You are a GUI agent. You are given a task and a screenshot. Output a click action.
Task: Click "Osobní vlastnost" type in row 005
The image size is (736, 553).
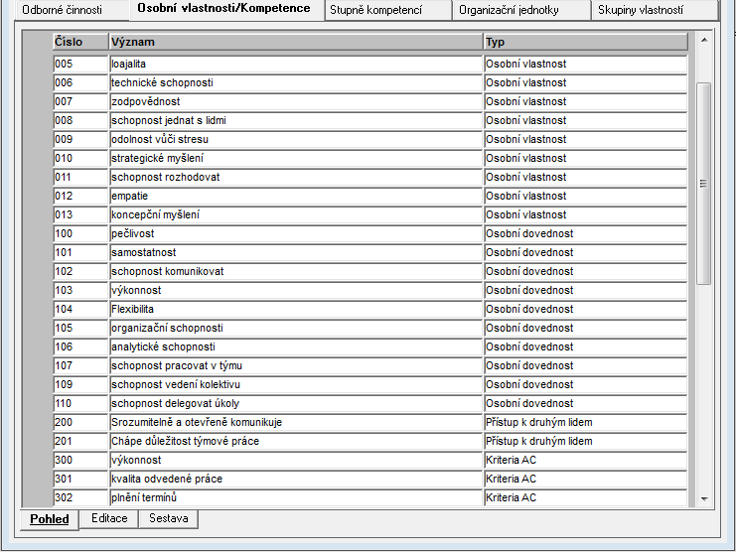(586, 64)
